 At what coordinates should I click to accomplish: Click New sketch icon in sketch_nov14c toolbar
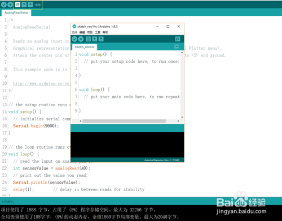pyautogui.click(x=88, y=39)
